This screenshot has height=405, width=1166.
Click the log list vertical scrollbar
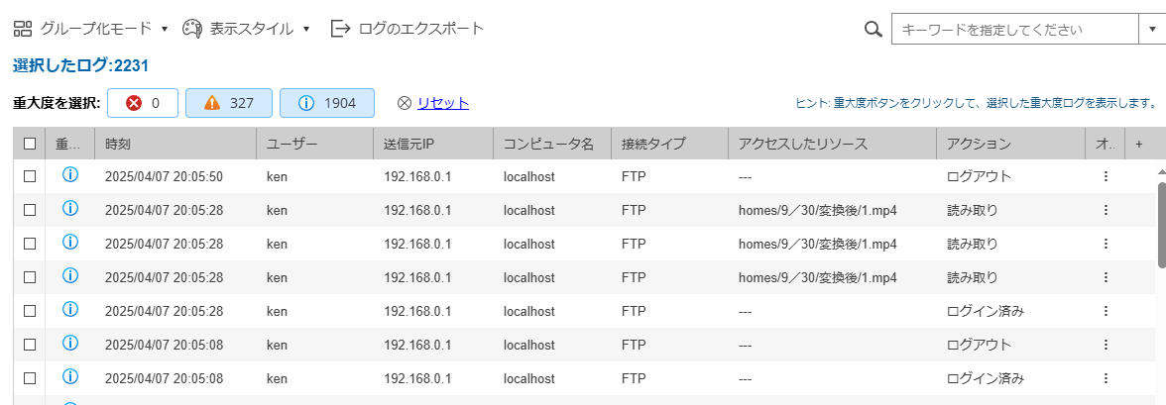tap(1162, 223)
